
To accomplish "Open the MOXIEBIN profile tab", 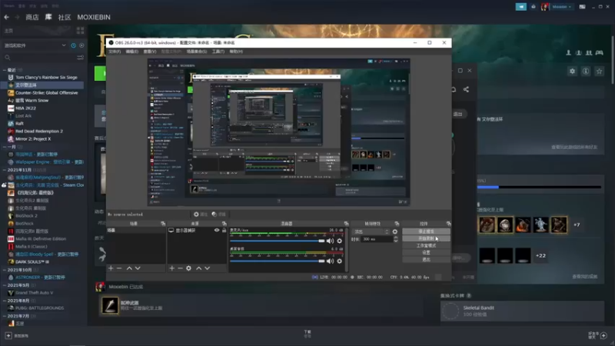I will click(x=94, y=17).
